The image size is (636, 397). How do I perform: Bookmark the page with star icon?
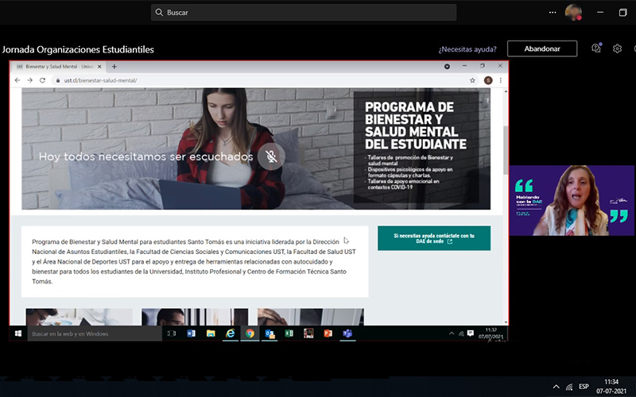coord(472,80)
